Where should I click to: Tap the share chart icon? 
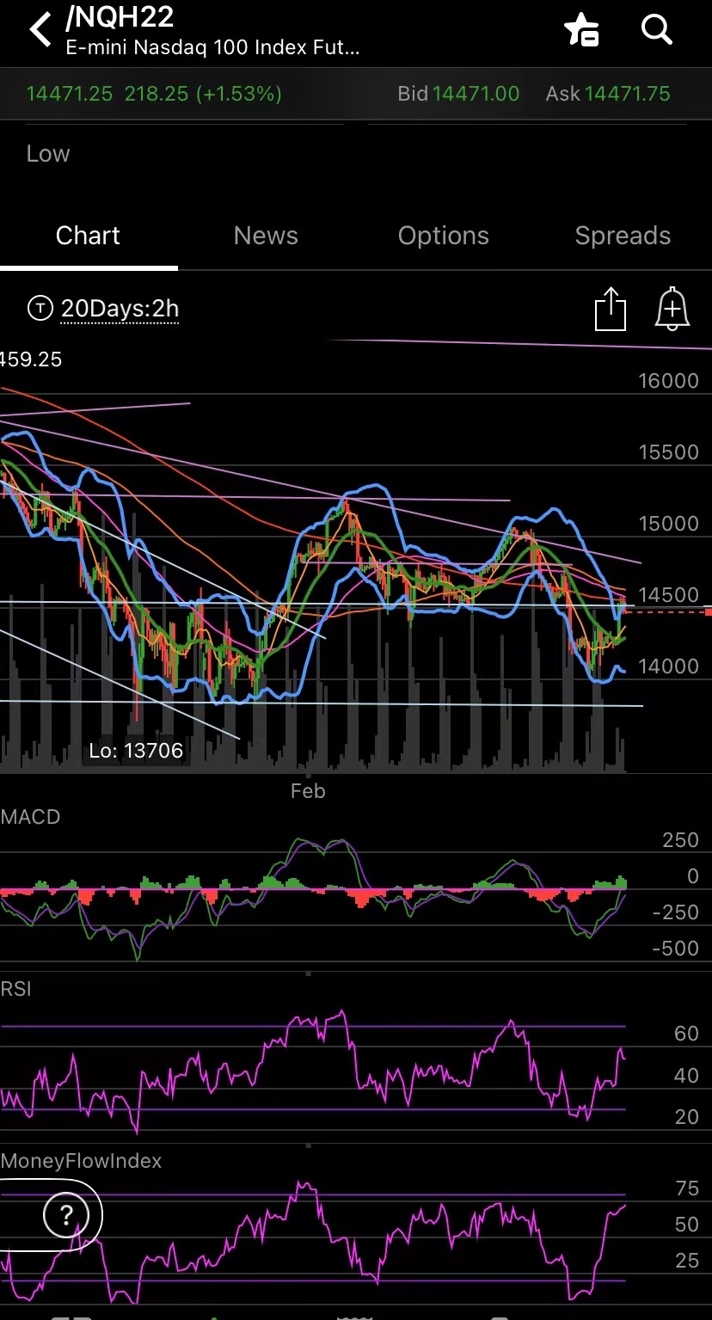611,309
